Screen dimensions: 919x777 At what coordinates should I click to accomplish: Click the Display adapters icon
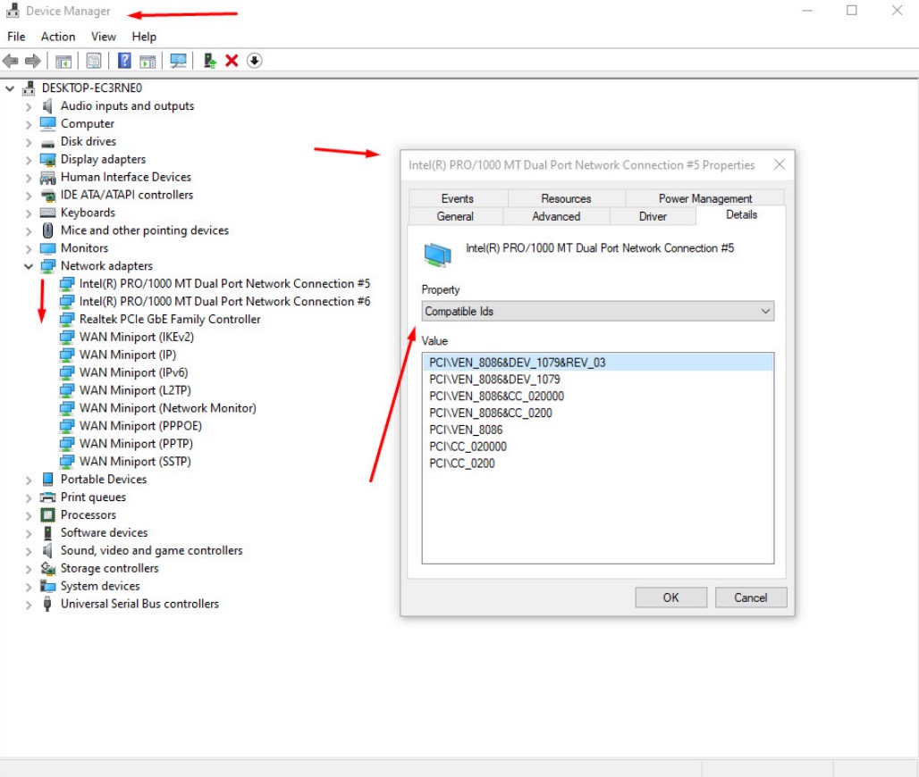coord(47,159)
